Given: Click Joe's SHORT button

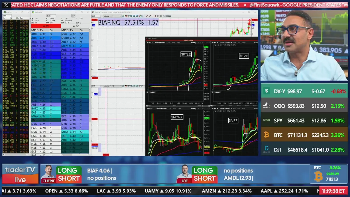Looking at the screenshot, I should (205, 178).
